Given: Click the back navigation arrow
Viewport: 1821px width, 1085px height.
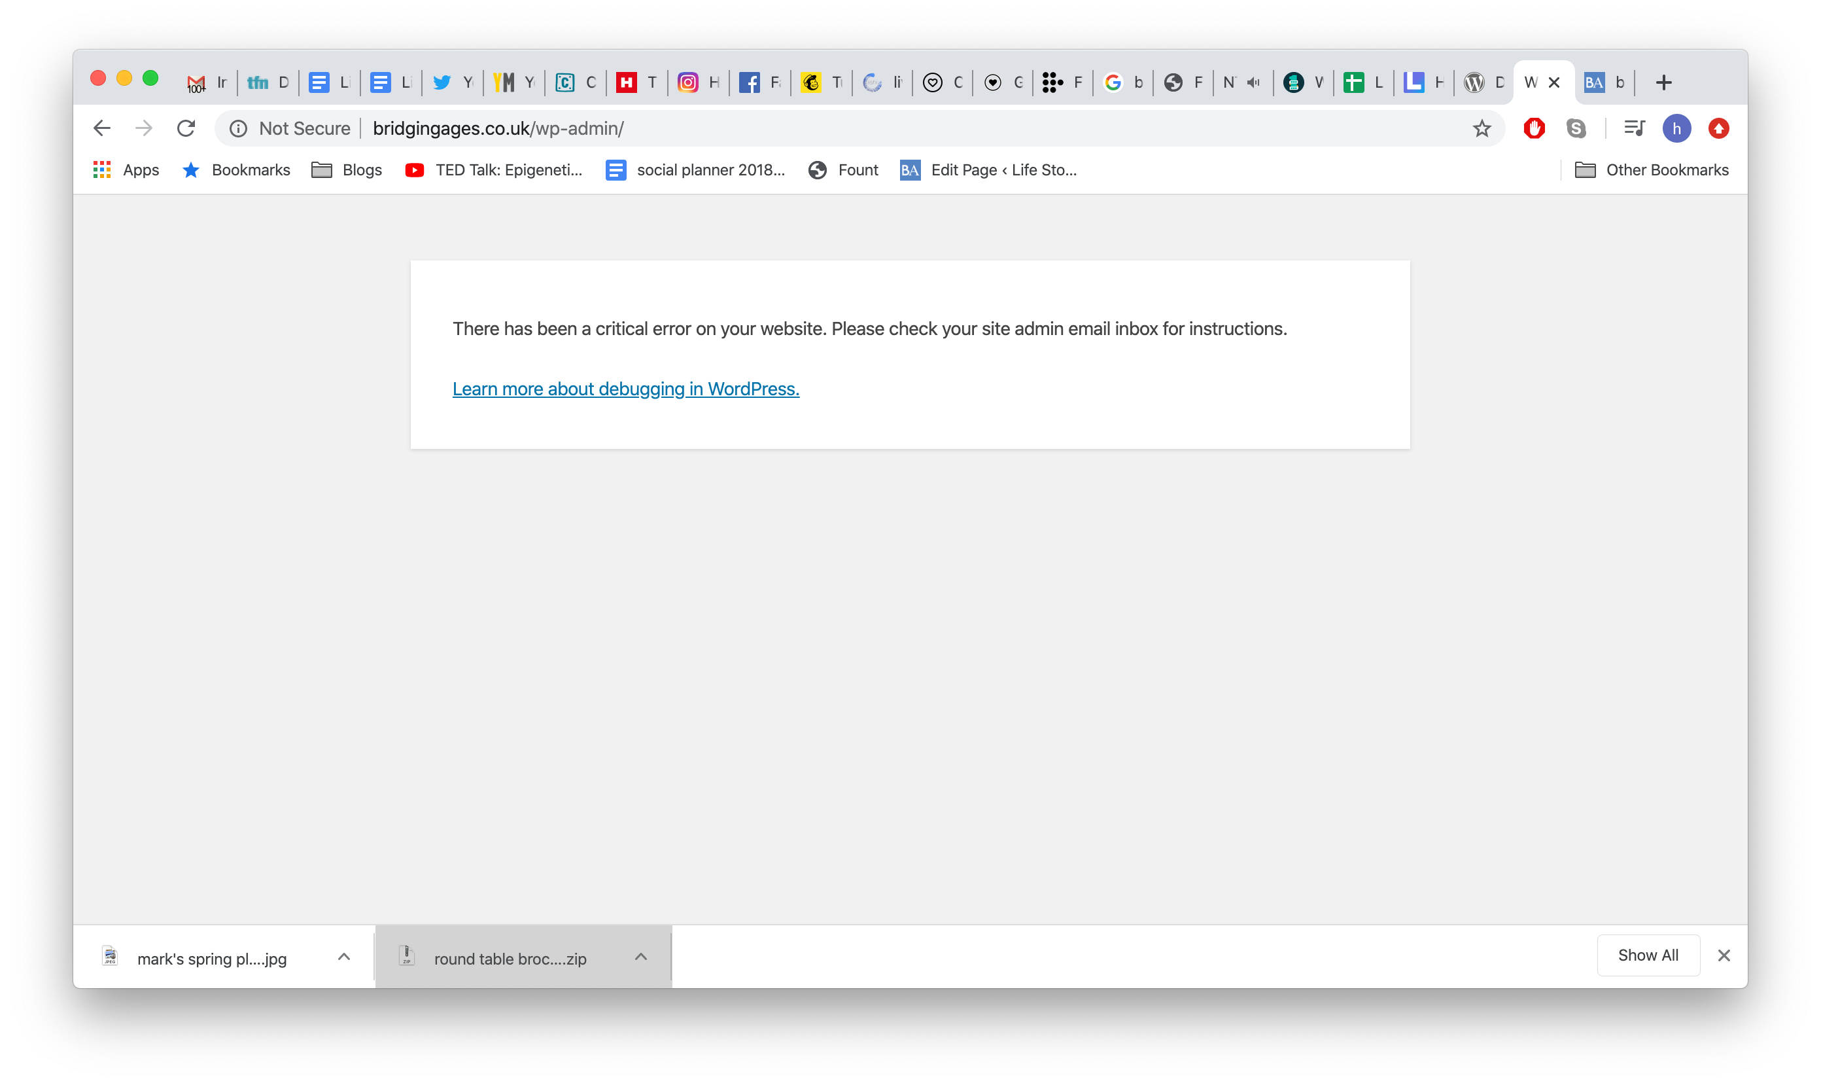Looking at the screenshot, I should click(102, 129).
